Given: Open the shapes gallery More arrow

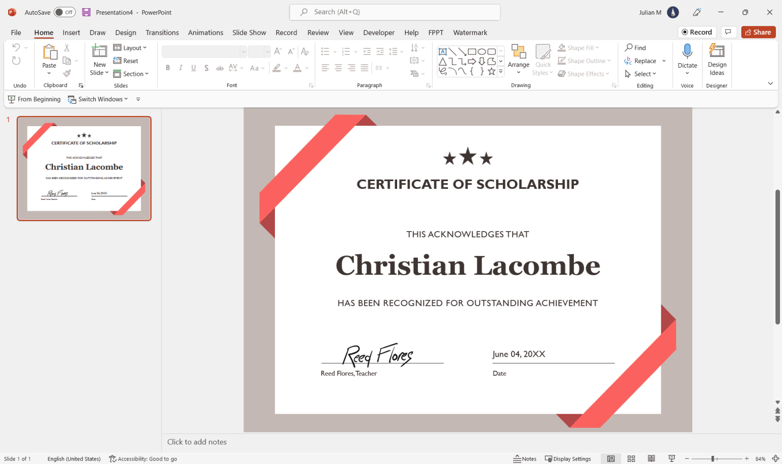Looking at the screenshot, I should point(500,71).
